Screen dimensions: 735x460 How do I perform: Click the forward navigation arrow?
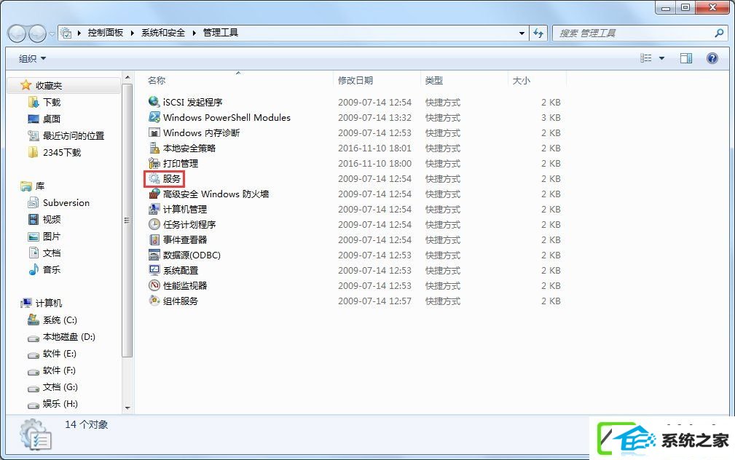point(37,33)
